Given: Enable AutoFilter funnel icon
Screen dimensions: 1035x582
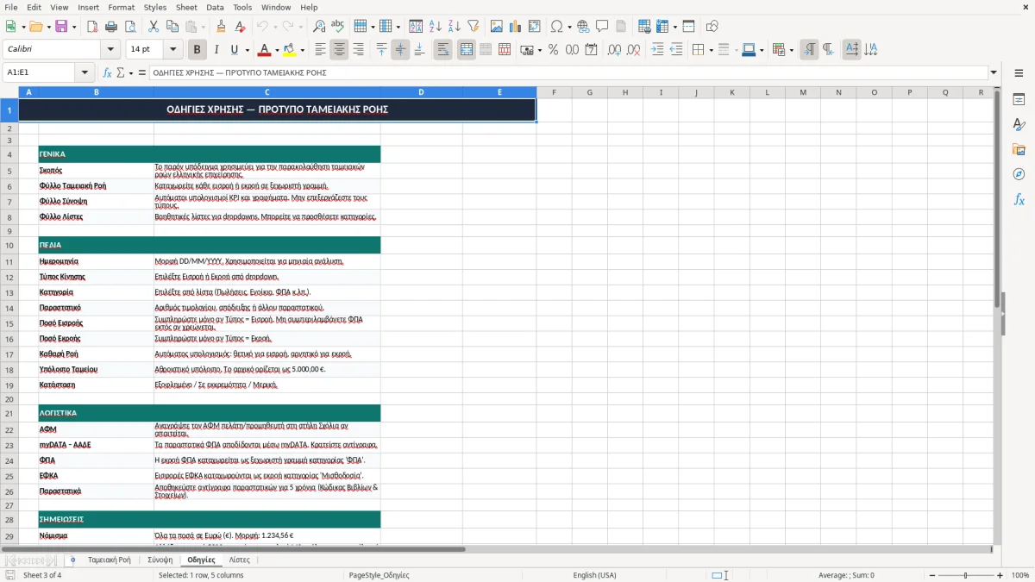Looking at the screenshot, I should (473, 27).
